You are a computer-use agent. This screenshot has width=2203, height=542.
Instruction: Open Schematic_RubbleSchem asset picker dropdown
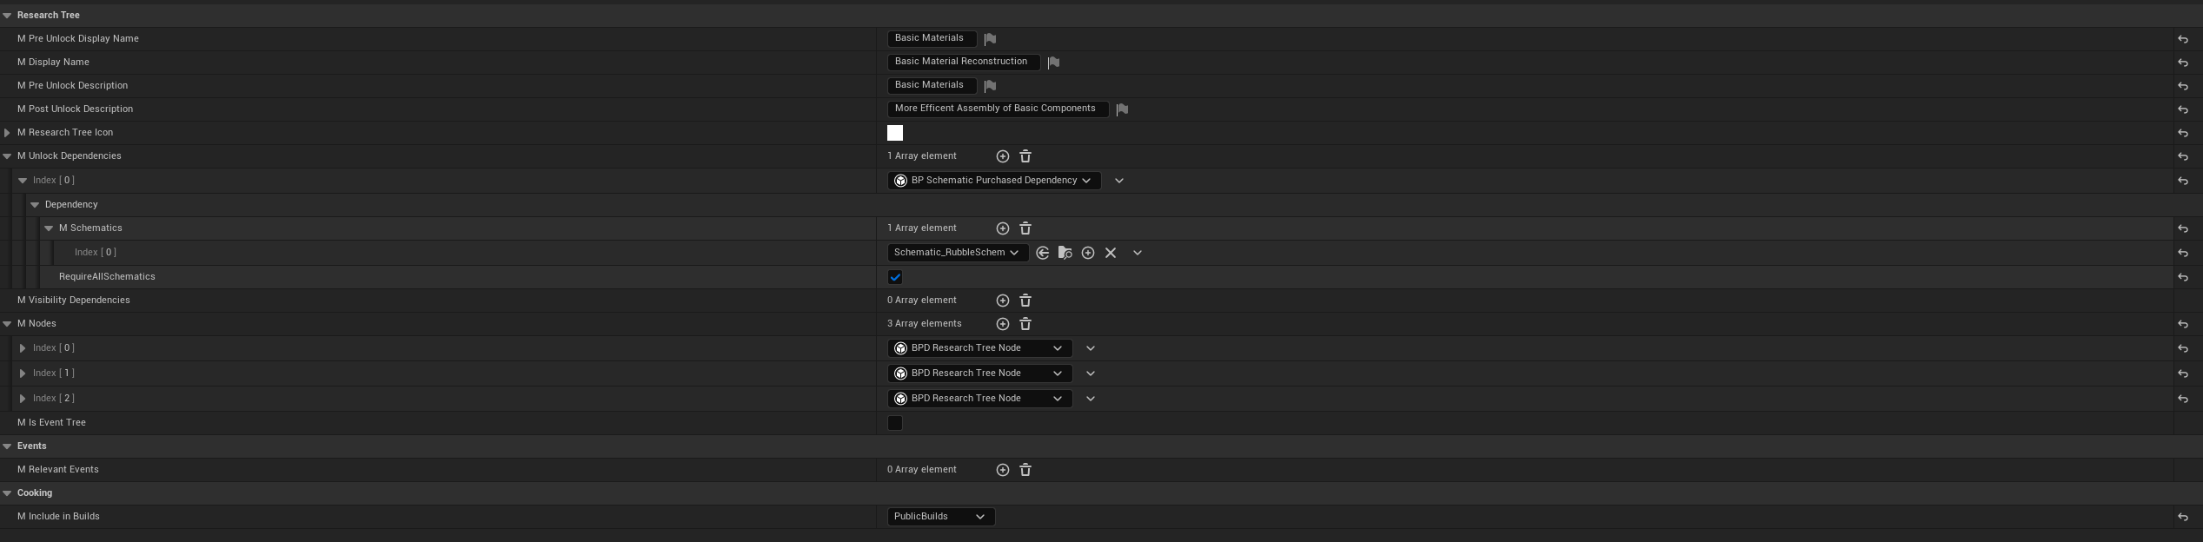pos(958,253)
